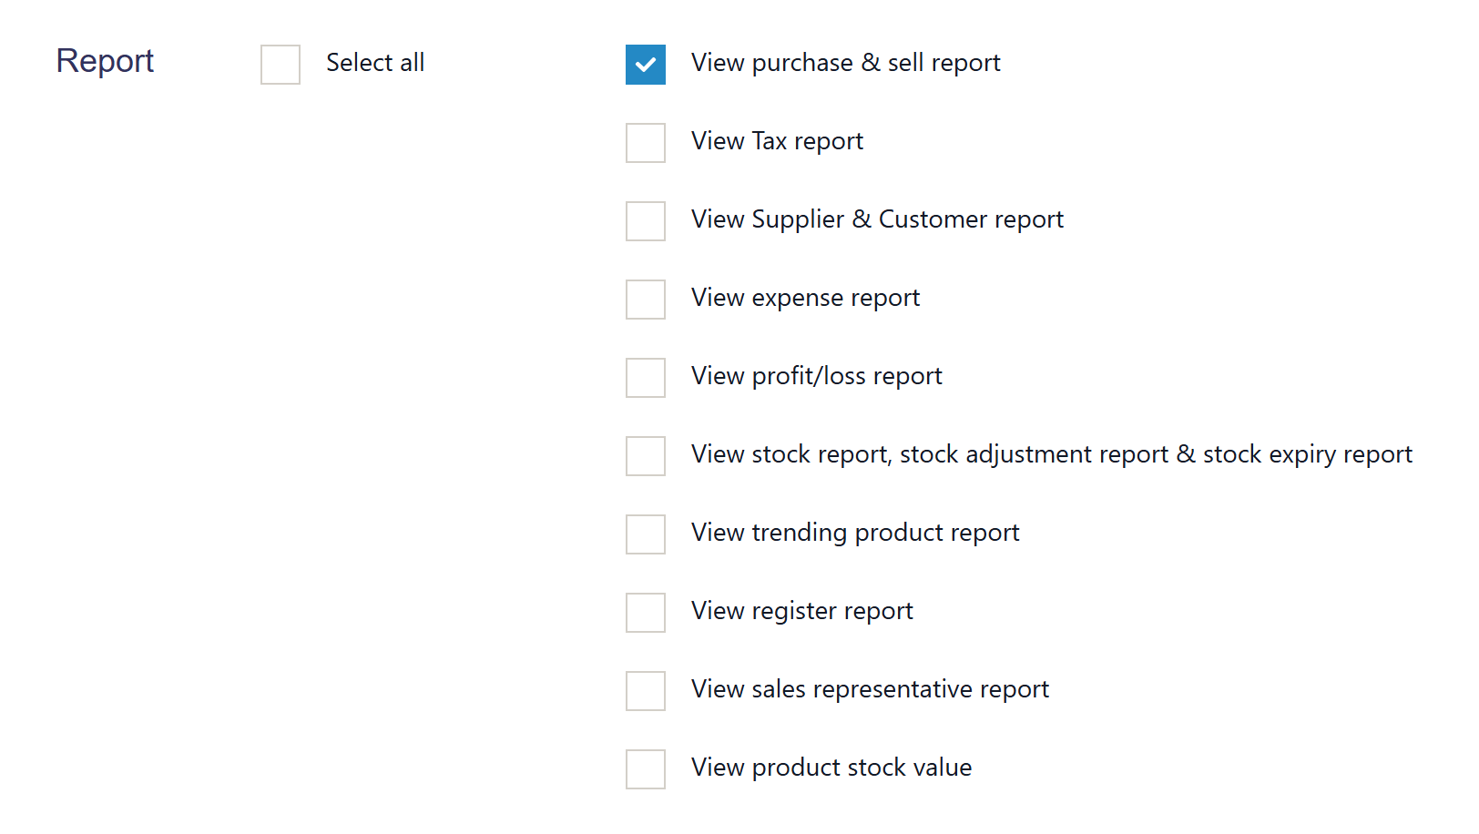Tick View sales representative report checkbox
This screenshot has height=834, width=1479.
(646, 691)
